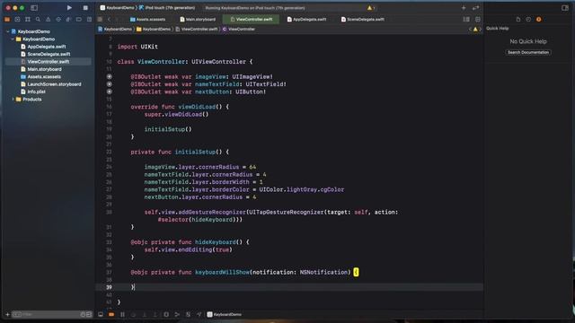575x323 pixels.
Task: Go back with editor back arrow
Action: click(109, 19)
